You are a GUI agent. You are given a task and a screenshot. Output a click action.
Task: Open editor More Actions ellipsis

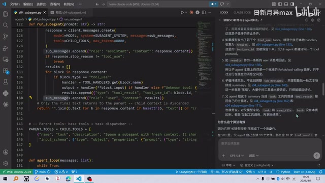[x=210, y=12]
